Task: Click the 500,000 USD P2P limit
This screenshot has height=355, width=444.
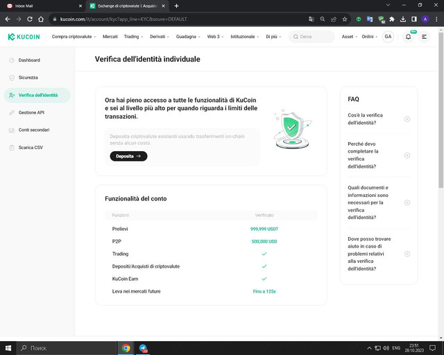Action: click(x=264, y=241)
